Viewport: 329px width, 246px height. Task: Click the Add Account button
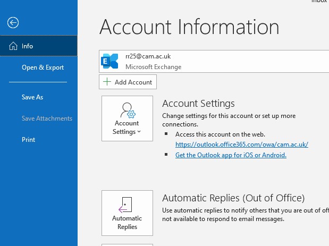click(x=128, y=82)
